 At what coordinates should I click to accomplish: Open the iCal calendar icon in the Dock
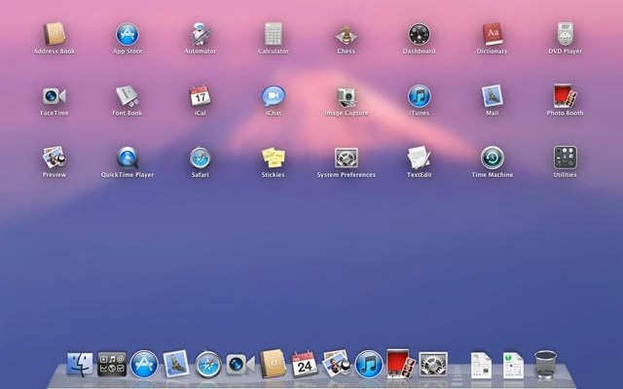click(x=304, y=365)
